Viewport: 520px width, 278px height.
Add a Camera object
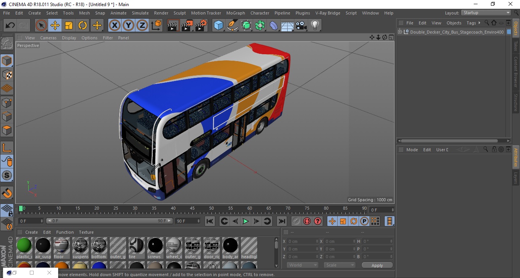301,26
